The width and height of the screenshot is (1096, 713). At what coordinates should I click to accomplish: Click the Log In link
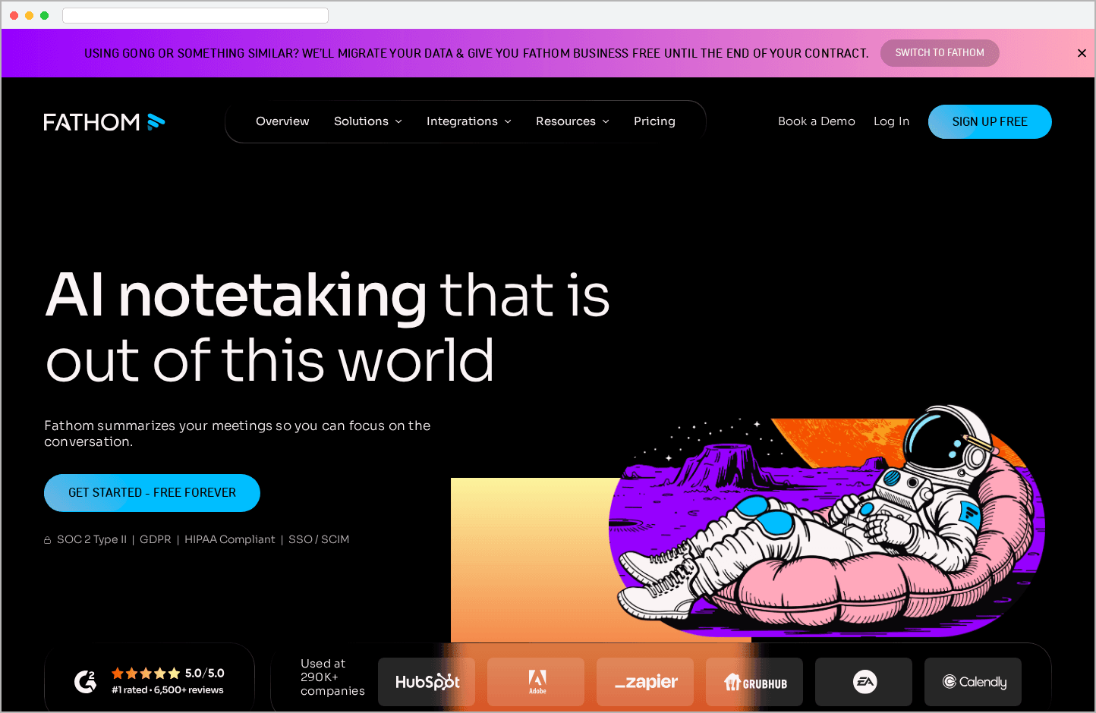(891, 121)
